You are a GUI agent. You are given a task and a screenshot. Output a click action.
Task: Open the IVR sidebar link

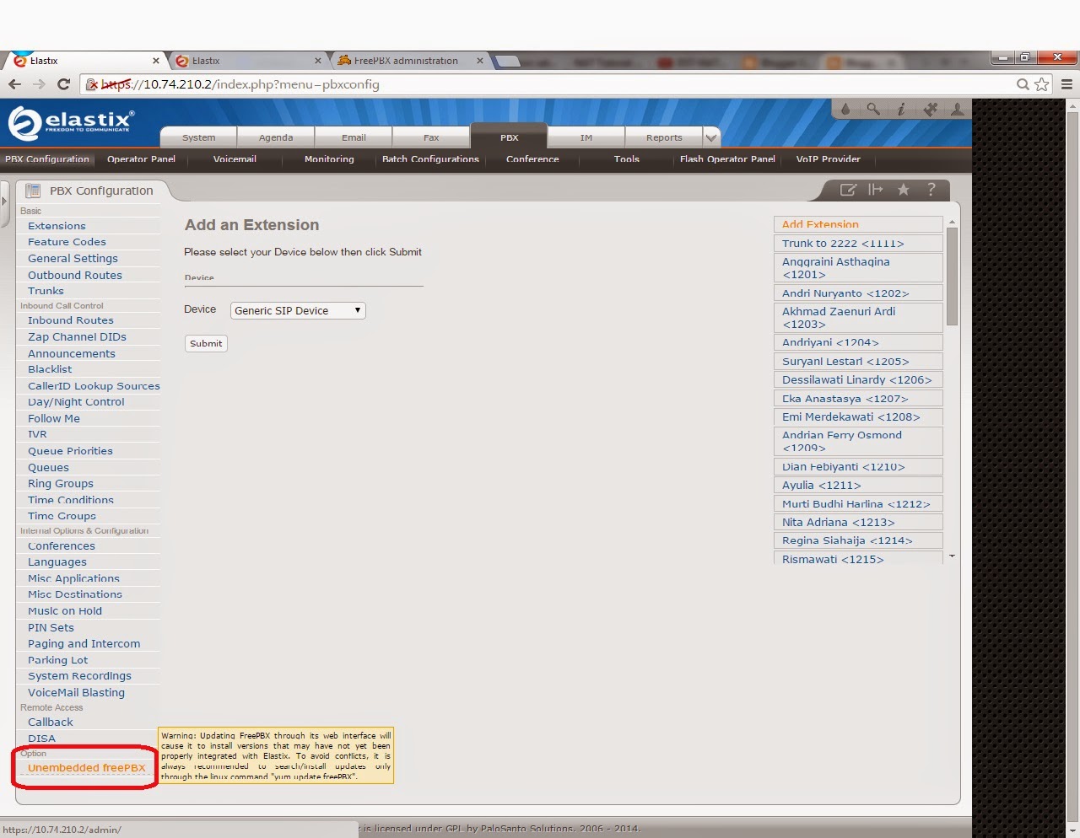coord(37,434)
